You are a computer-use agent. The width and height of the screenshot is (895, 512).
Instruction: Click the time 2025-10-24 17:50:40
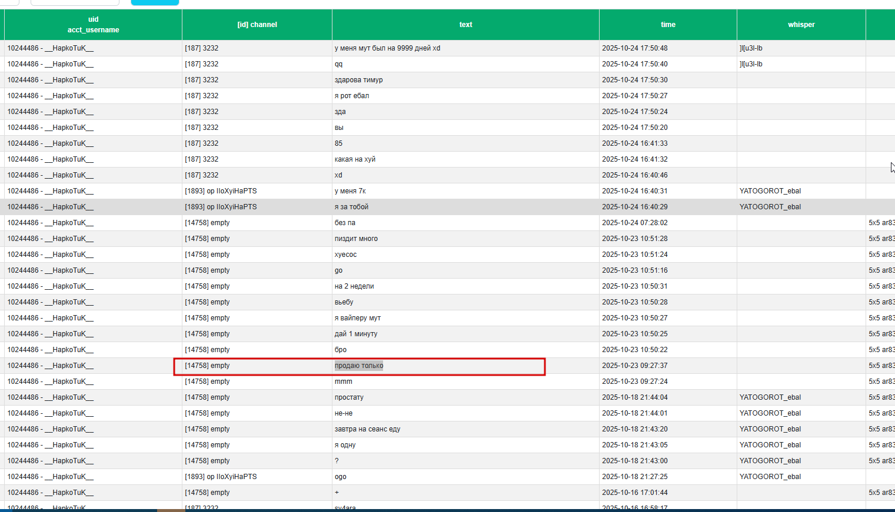[x=635, y=64]
